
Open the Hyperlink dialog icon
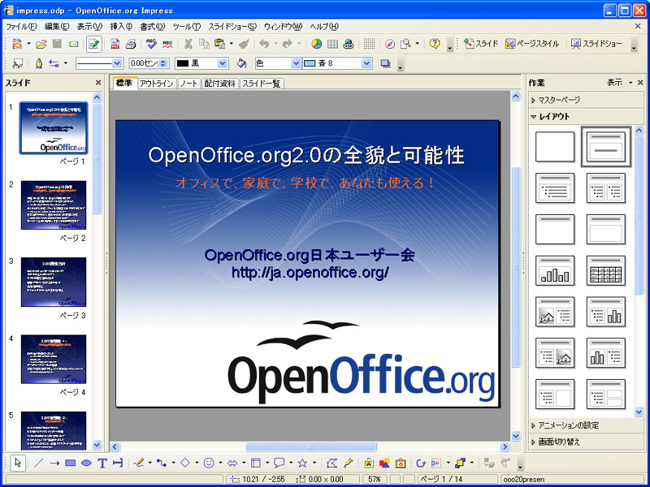tap(349, 44)
